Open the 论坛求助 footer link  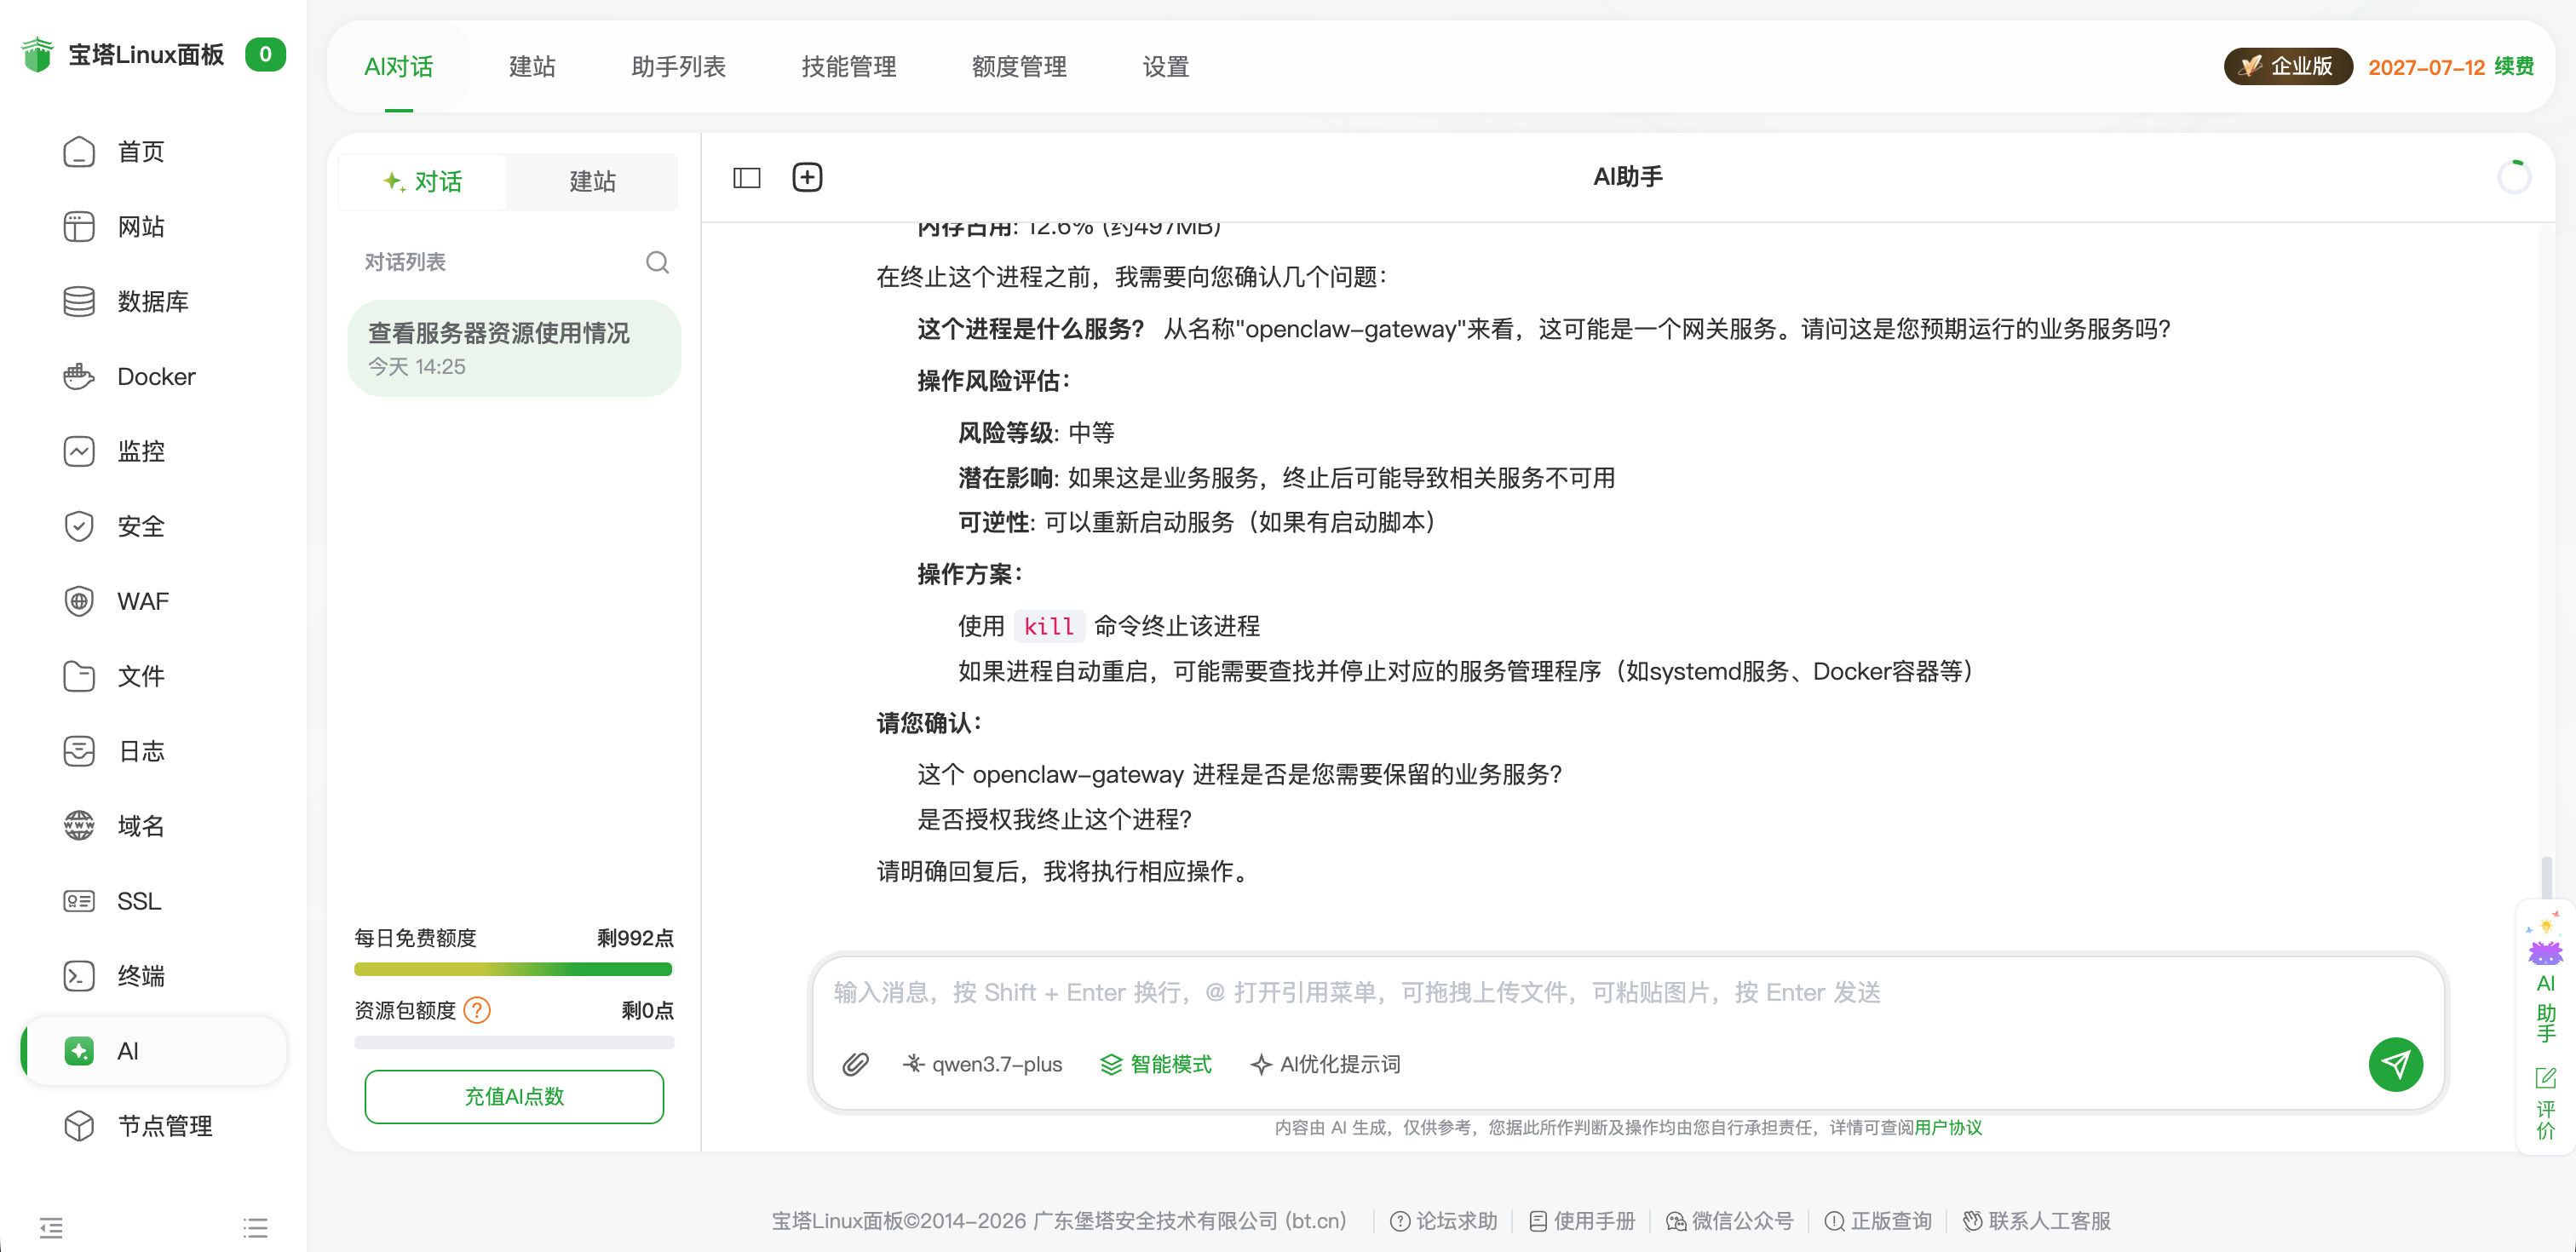[x=1444, y=1221]
